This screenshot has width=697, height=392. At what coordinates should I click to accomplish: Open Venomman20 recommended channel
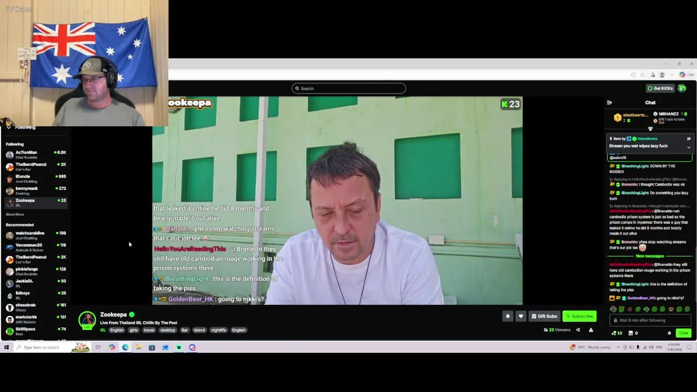point(36,247)
